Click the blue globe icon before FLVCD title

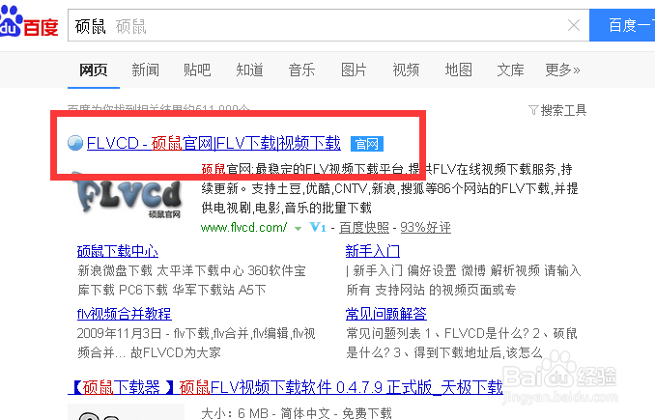(75, 143)
